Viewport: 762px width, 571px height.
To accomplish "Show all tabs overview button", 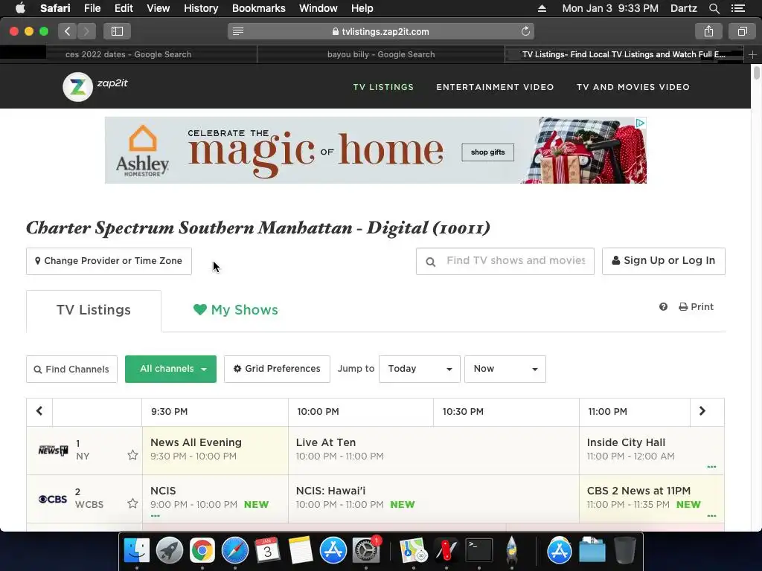I will pyautogui.click(x=742, y=31).
